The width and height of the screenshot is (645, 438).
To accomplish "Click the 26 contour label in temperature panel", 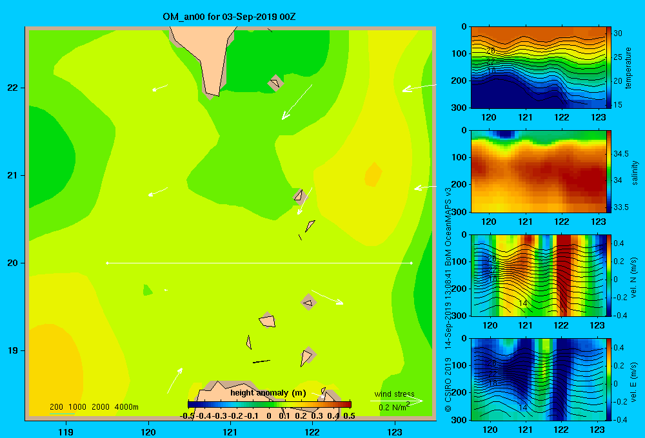I will click(490, 50).
